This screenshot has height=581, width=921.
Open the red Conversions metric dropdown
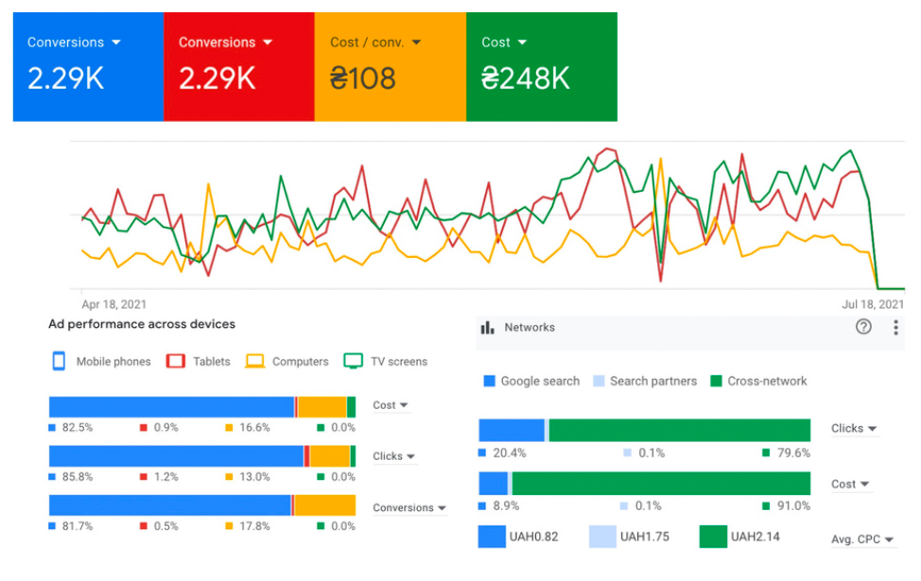[x=268, y=43]
